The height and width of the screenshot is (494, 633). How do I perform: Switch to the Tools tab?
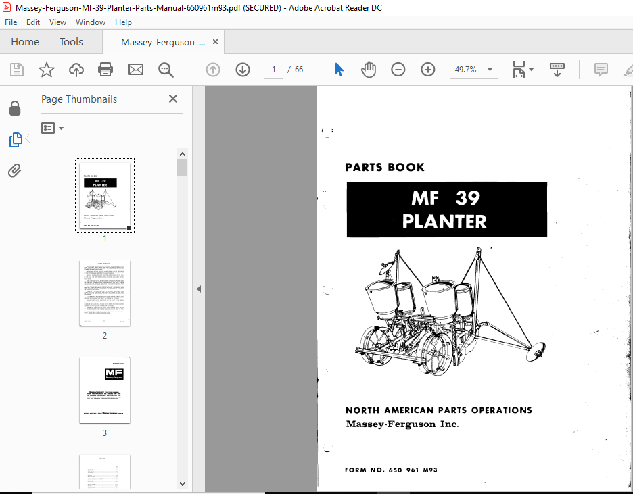(x=71, y=41)
